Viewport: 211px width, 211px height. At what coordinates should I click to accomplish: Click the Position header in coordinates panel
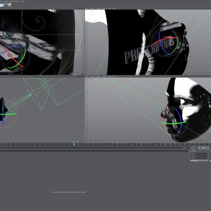[x=193, y=151]
